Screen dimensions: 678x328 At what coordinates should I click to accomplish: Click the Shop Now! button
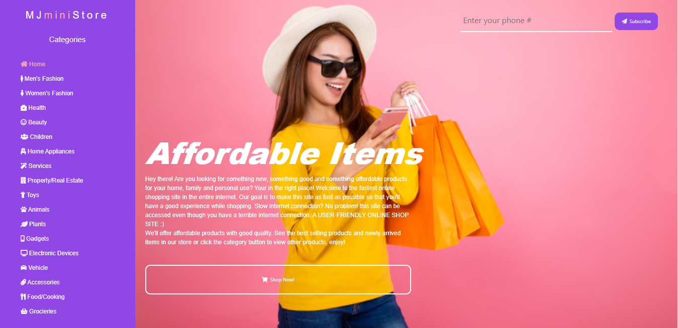[x=278, y=279]
